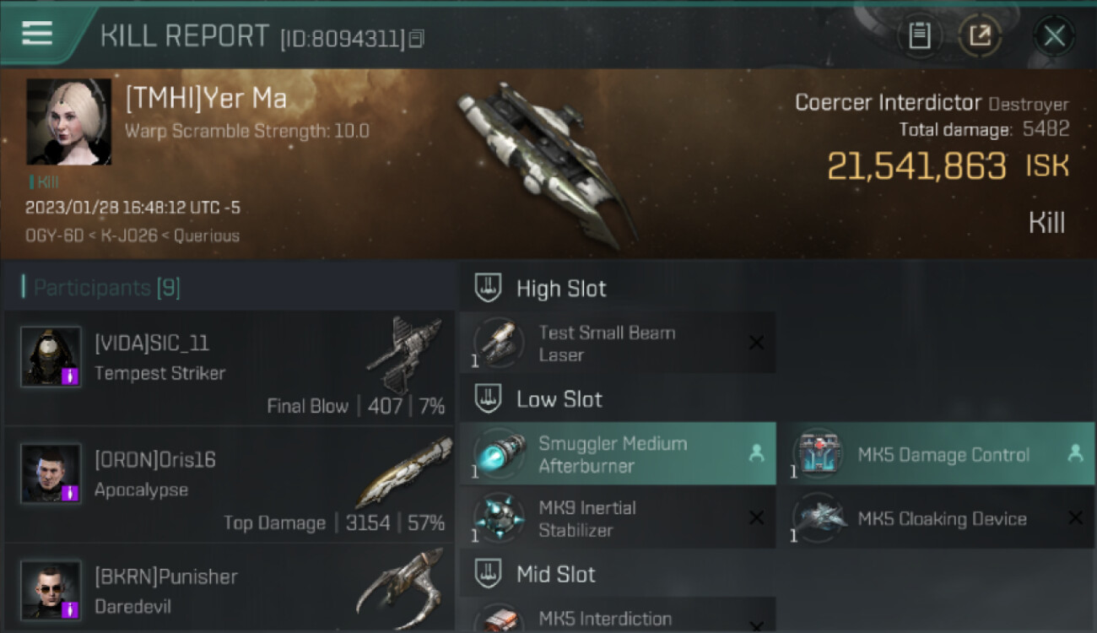Image resolution: width=1097 pixels, height=633 pixels.
Task: Open the hamburger menu
Action: click(37, 34)
